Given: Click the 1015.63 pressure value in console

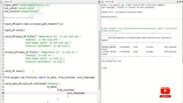Looking at the screenshot, I should pos(168,52).
